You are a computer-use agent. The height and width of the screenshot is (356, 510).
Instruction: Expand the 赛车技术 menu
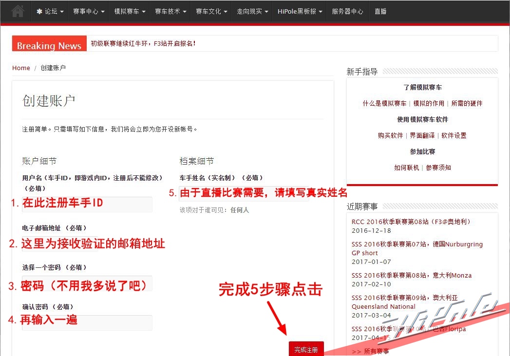pyautogui.click(x=170, y=11)
